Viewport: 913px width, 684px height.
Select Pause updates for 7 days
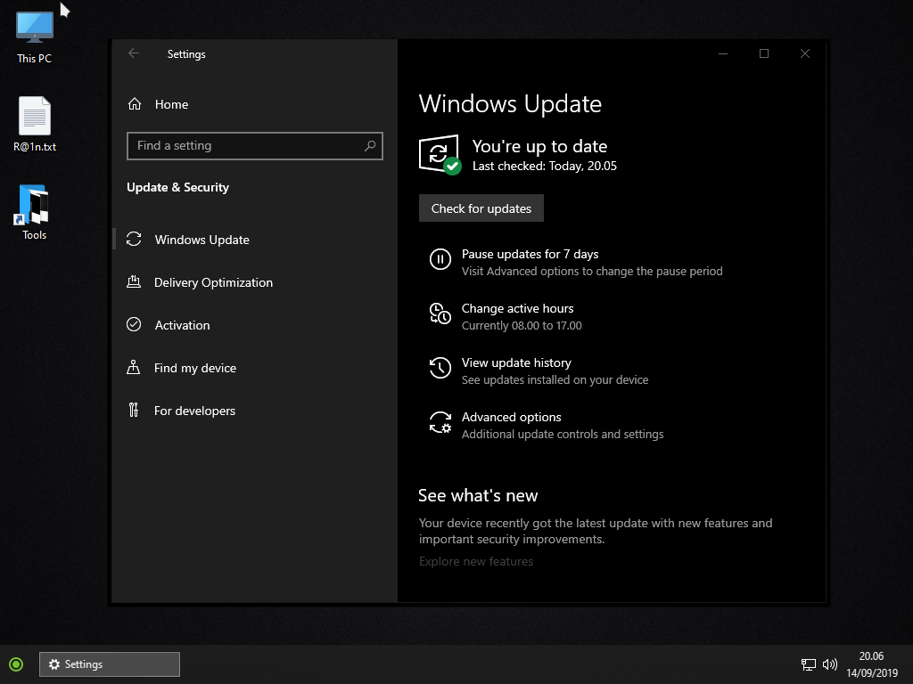pos(530,254)
